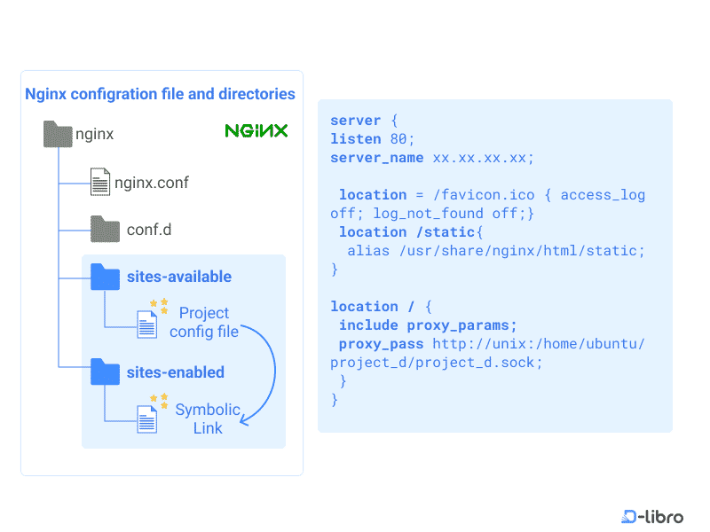
Task: Select the blue sites-enabled folder icon
Action: point(104,372)
